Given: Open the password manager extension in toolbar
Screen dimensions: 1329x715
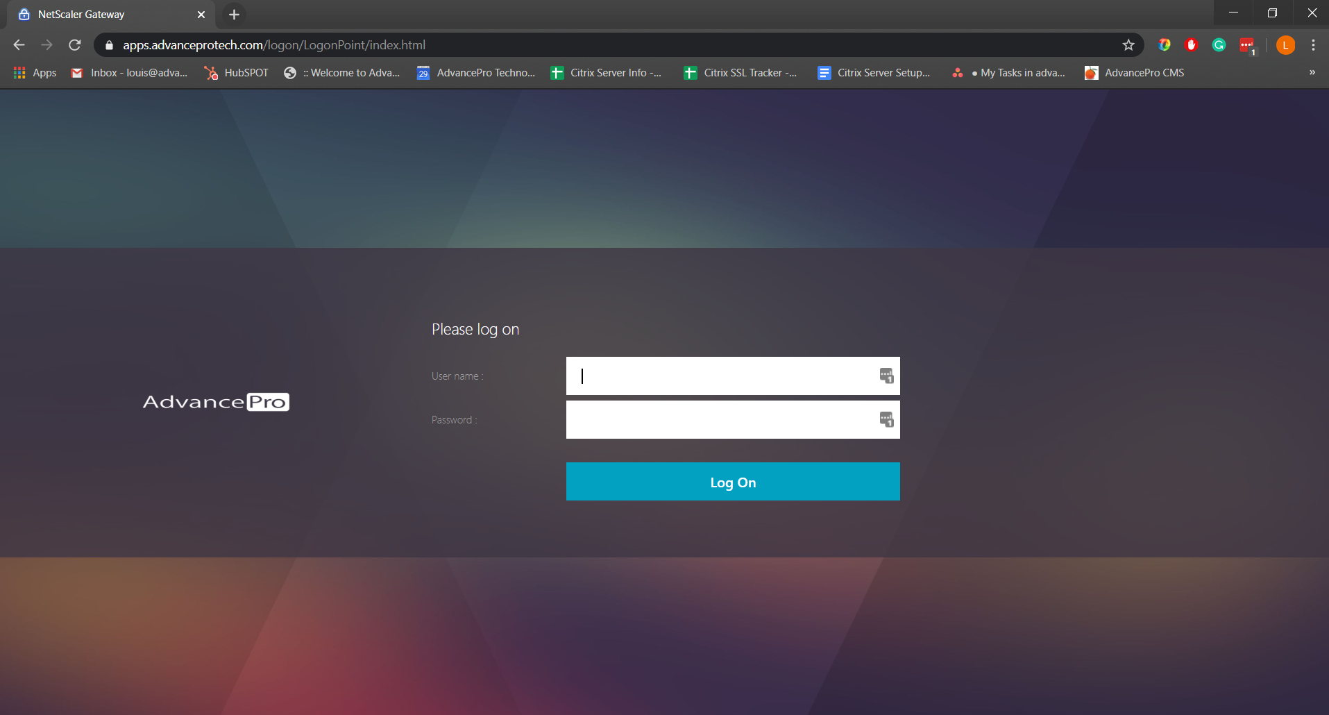Looking at the screenshot, I should 1247,46.
